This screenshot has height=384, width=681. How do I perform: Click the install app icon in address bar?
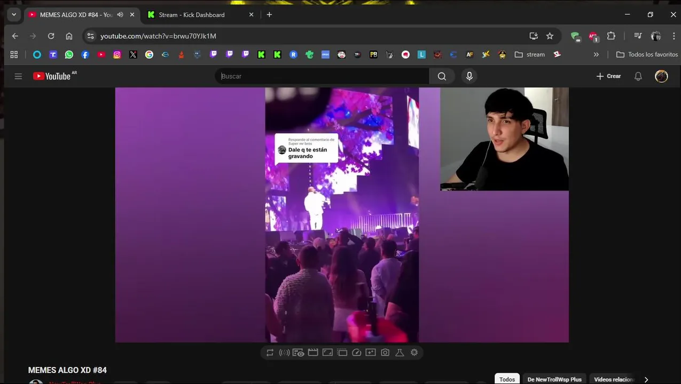(x=533, y=36)
